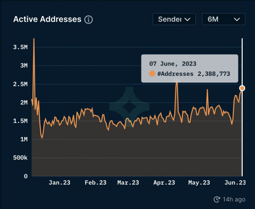Click the Active Addresses title
Screen dimensions: 255x209
(x=47, y=19)
